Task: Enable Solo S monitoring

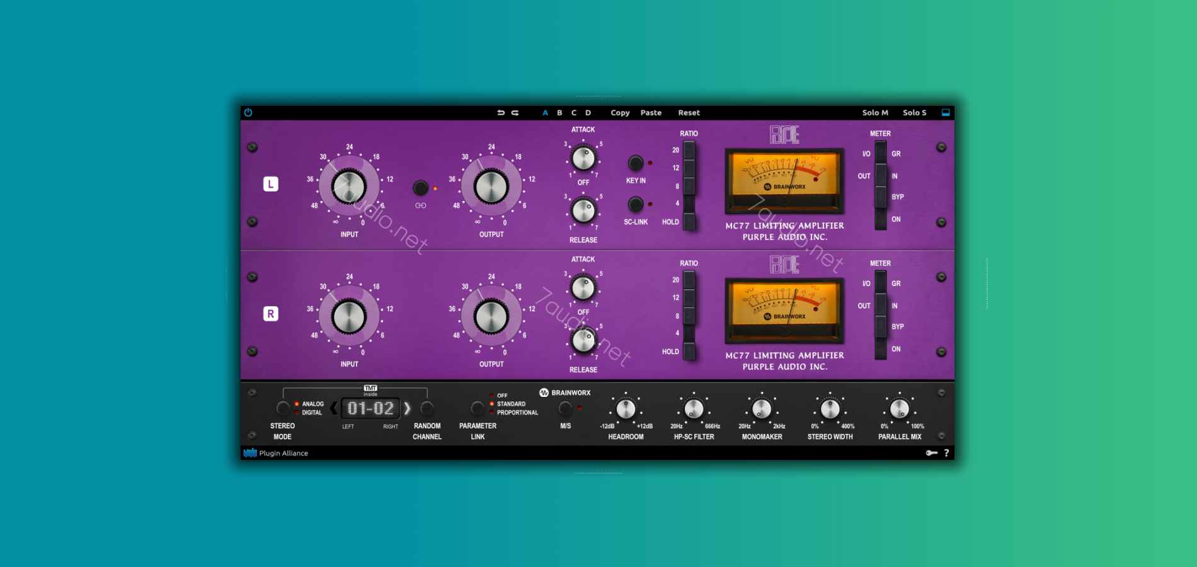Action: pos(914,113)
